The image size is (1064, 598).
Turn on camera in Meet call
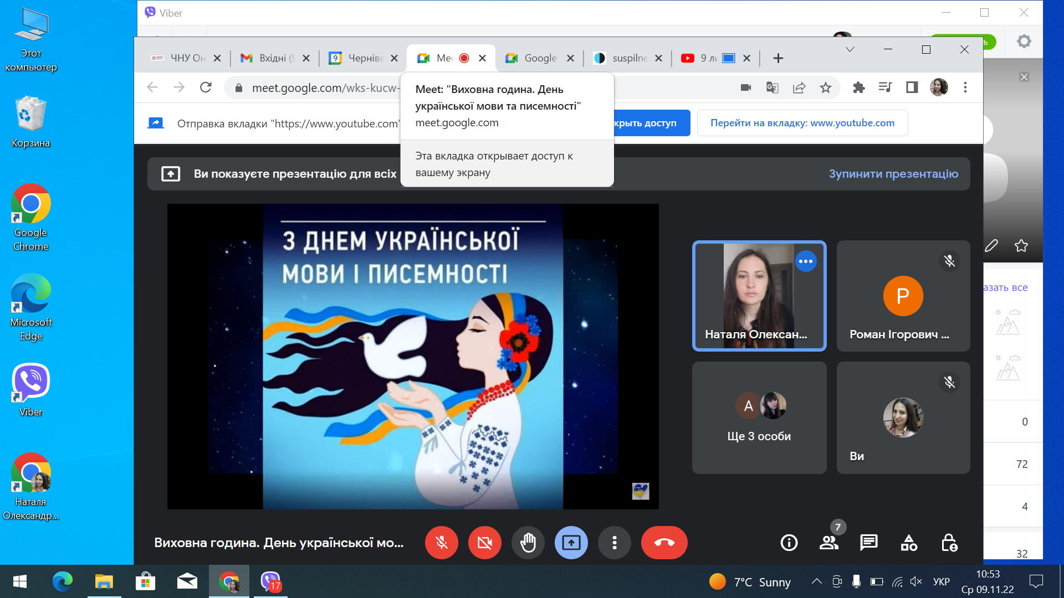(485, 543)
